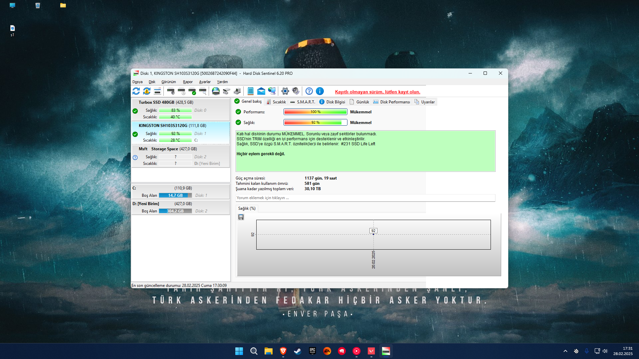The image size is (639, 359).
Task: Open Steam from the taskbar
Action: point(298,351)
